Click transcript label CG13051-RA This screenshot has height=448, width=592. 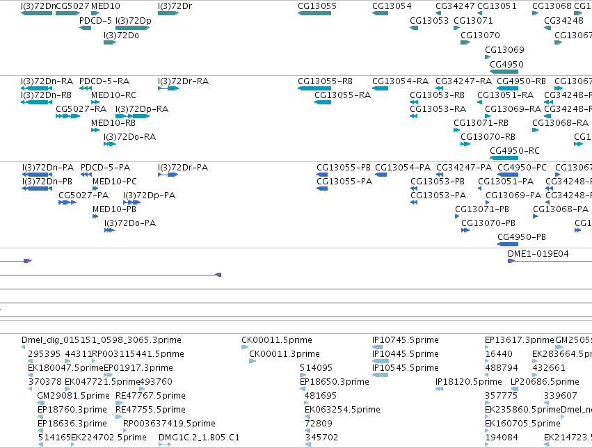click(506, 95)
